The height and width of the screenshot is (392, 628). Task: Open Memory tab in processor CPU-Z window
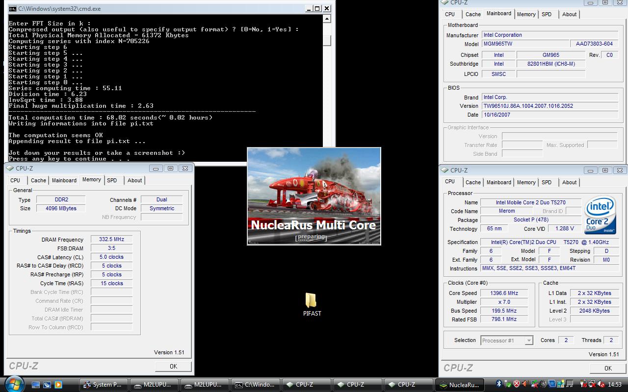pyautogui.click(x=526, y=182)
